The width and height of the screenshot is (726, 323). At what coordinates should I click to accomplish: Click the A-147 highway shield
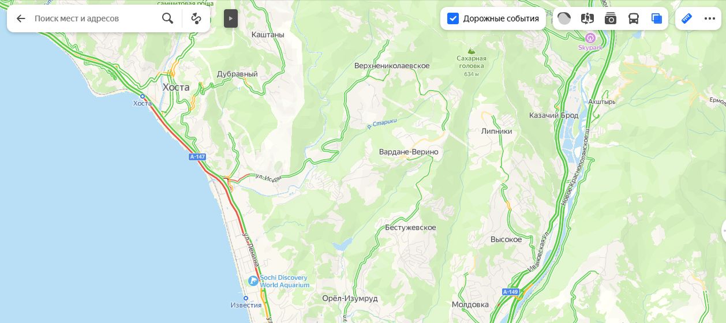[x=197, y=157]
